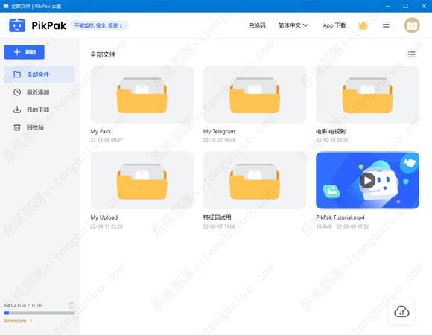Click the 22-09-11 22:28 date
The width and height of the screenshot is (432, 335).
click(107, 226)
